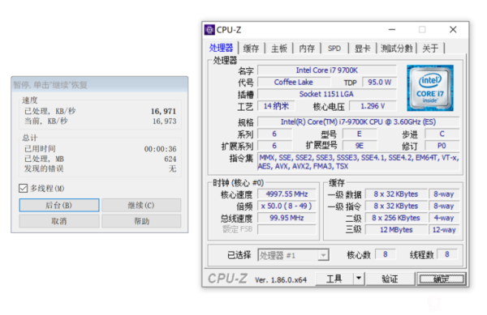Screen dimensions: 487x315
Task: Switch to the 主板 tab
Action: point(279,49)
